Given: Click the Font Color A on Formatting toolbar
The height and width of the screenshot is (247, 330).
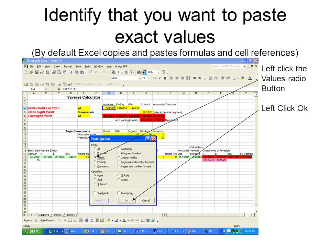Looking at the screenshot, I should [250, 78].
